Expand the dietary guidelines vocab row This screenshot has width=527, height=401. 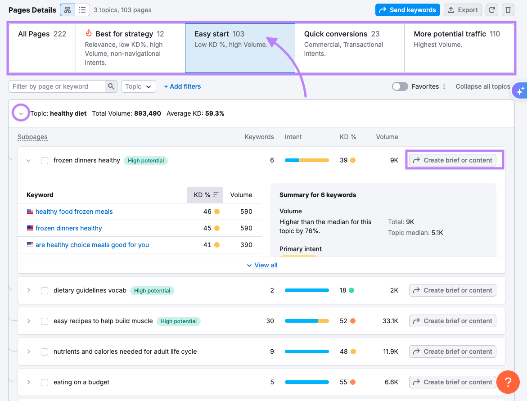pos(28,290)
